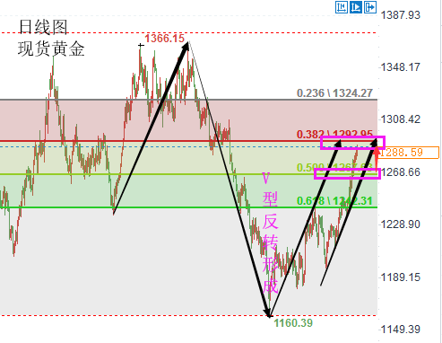442x343 pixels.
Task: Click the scroll-to-latest-bar chart icon
Action: point(342,7)
